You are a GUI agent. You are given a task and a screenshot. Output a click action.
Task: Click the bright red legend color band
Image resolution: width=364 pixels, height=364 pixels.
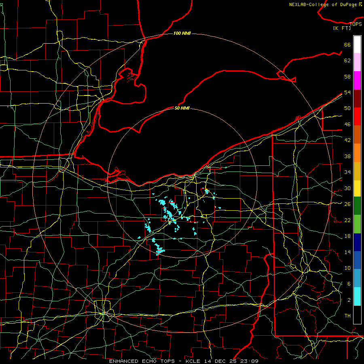357,116
